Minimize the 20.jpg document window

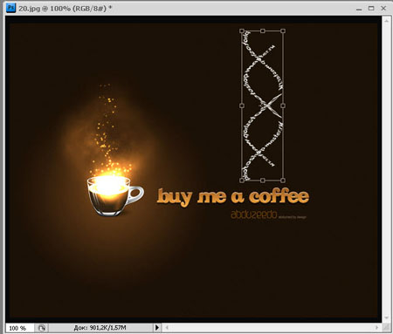point(359,9)
